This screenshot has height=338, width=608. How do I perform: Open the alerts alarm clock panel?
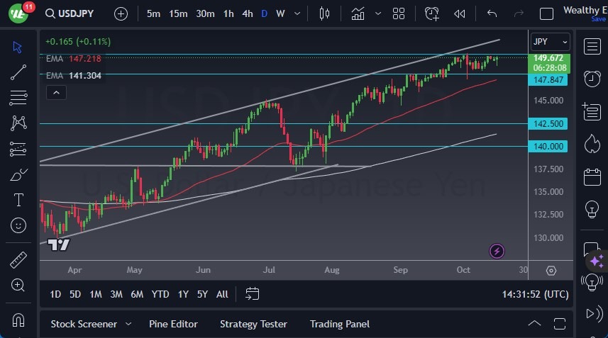[592, 78]
